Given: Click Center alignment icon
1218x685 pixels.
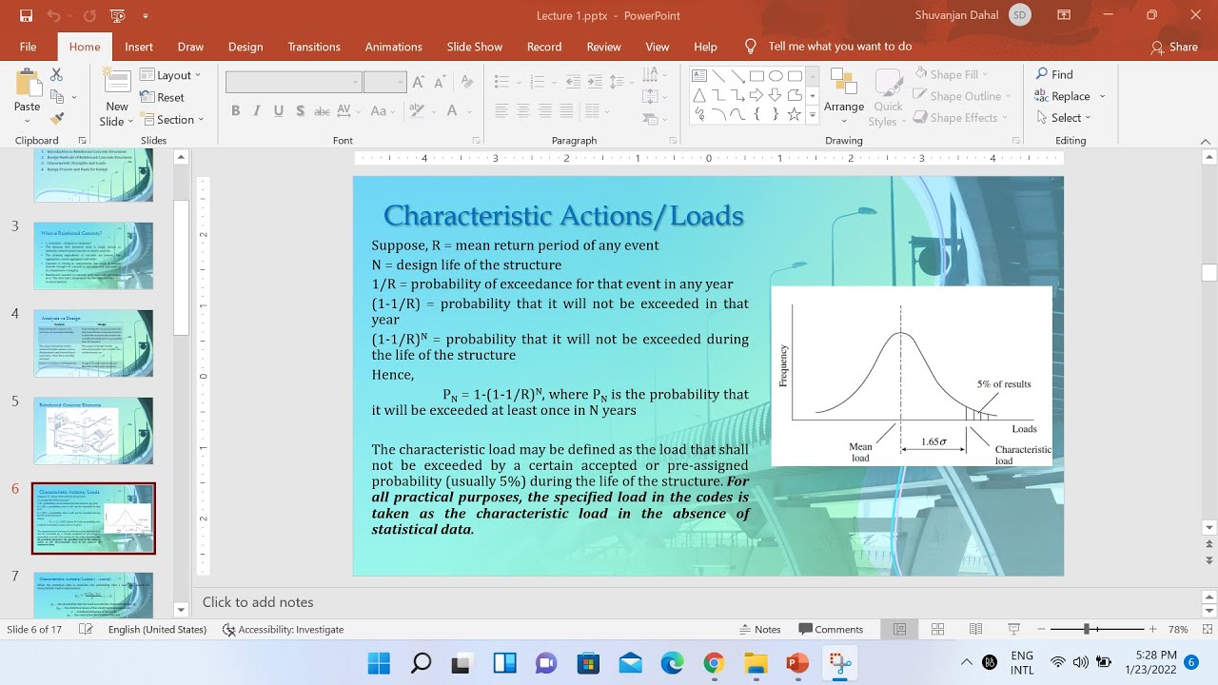Looking at the screenshot, I should point(523,111).
